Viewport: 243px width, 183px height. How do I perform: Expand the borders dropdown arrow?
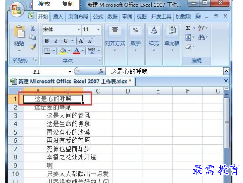[x=54, y=51]
